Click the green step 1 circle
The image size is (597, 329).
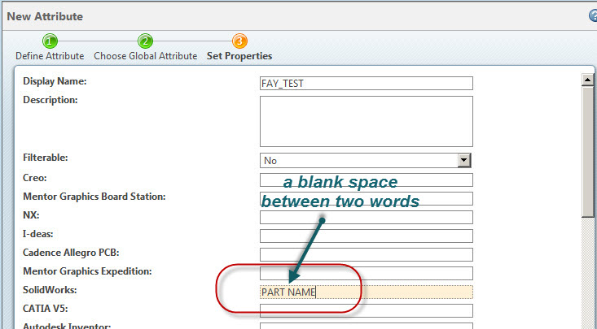(50, 41)
